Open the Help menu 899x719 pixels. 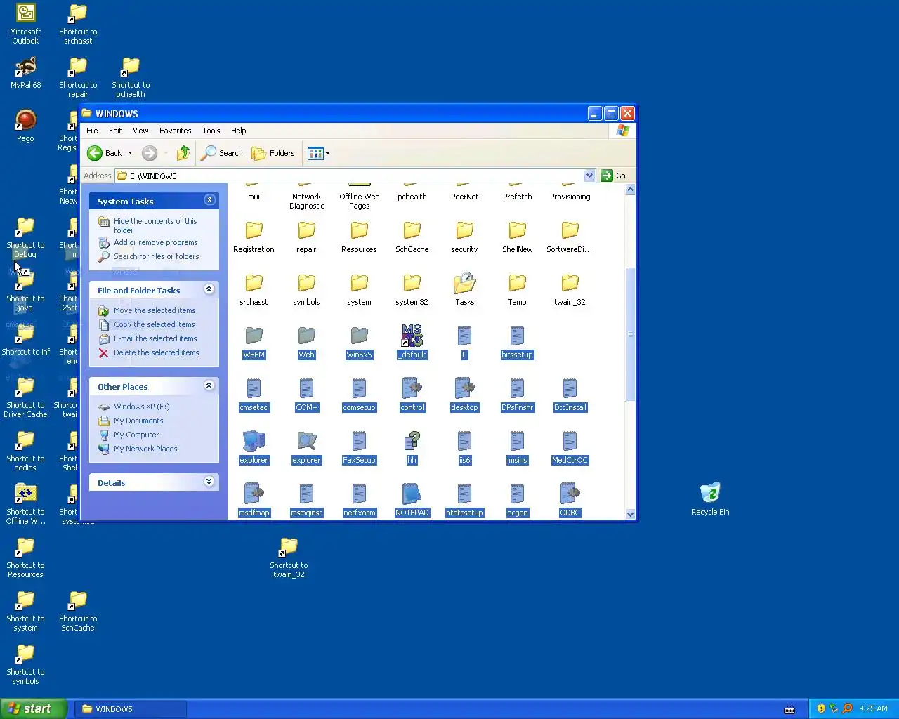point(238,131)
